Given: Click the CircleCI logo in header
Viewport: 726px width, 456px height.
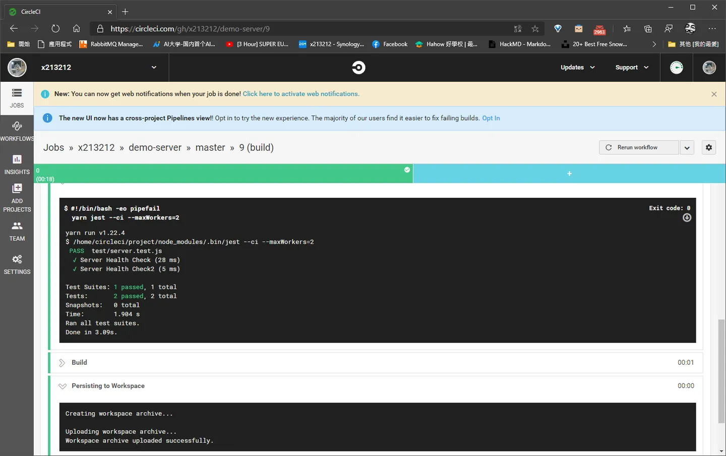Looking at the screenshot, I should click(358, 67).
